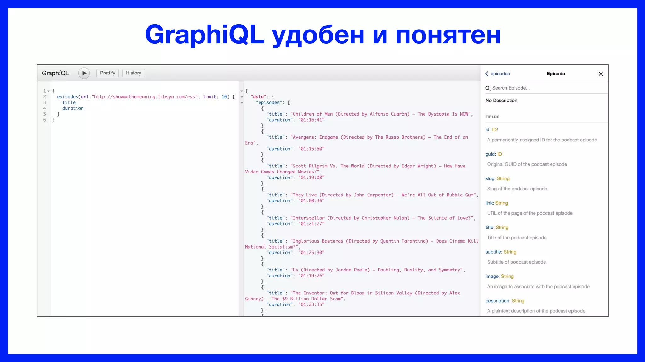The image size is (645, 362).
Task: Click the duration value "01:19:26"
Action: pyautogui.click(x=311, y=276)
